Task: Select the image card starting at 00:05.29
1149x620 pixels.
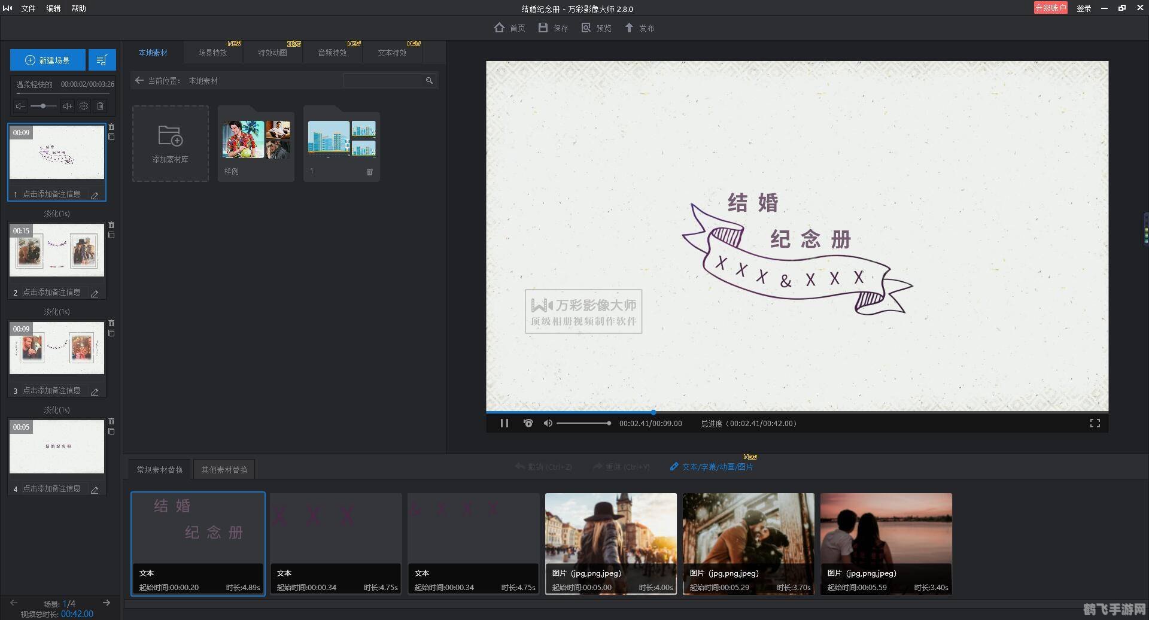Action: click(x=749, y=543)
